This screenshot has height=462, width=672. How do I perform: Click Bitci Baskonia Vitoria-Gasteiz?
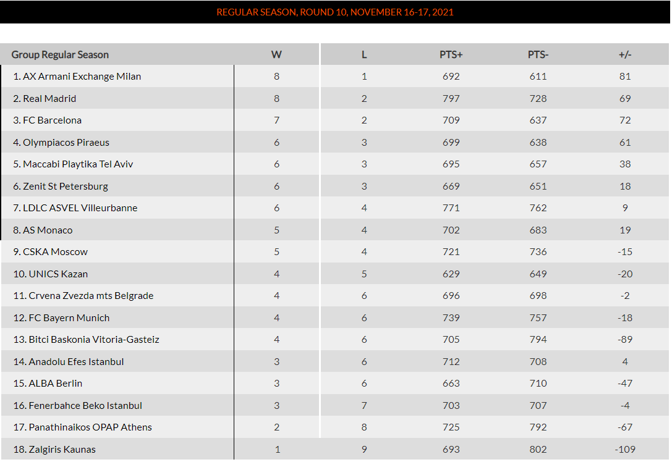(94, 340)
